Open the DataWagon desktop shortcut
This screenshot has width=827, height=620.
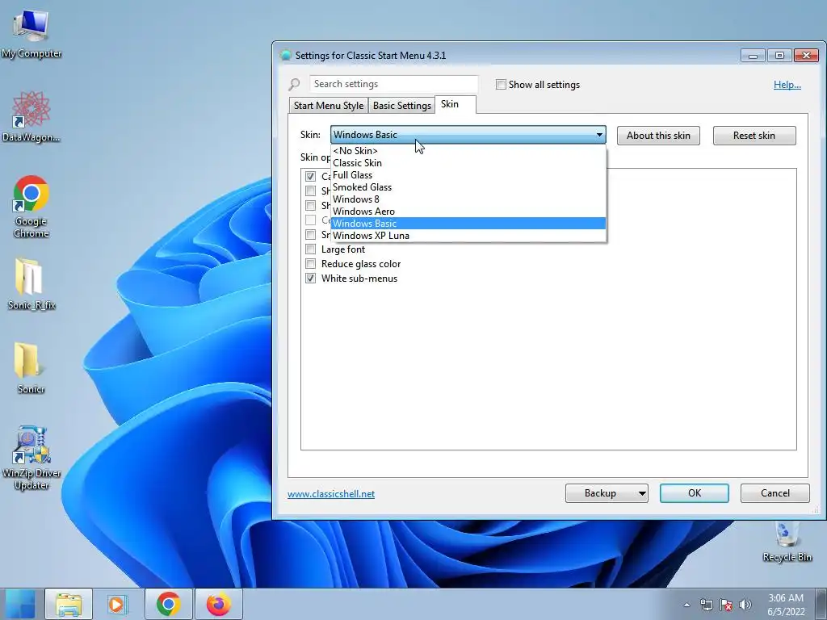point(31,116)
